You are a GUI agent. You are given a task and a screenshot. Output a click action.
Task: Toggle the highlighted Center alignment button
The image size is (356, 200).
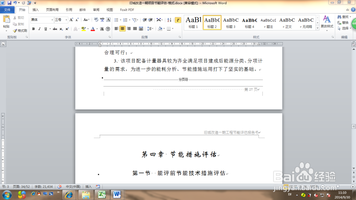pyautogui.click(x=122, y=28)
